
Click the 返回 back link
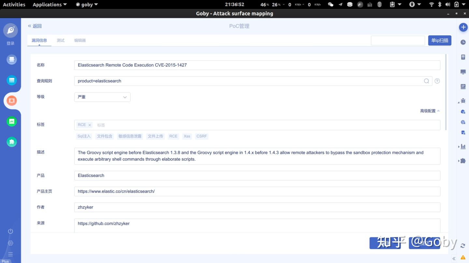click(x=35, y=26)
